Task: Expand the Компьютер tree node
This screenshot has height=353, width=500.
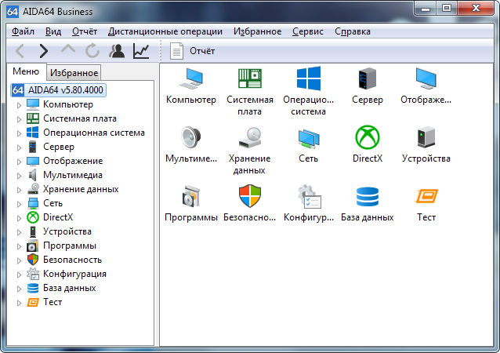Action: pos(20,105)
